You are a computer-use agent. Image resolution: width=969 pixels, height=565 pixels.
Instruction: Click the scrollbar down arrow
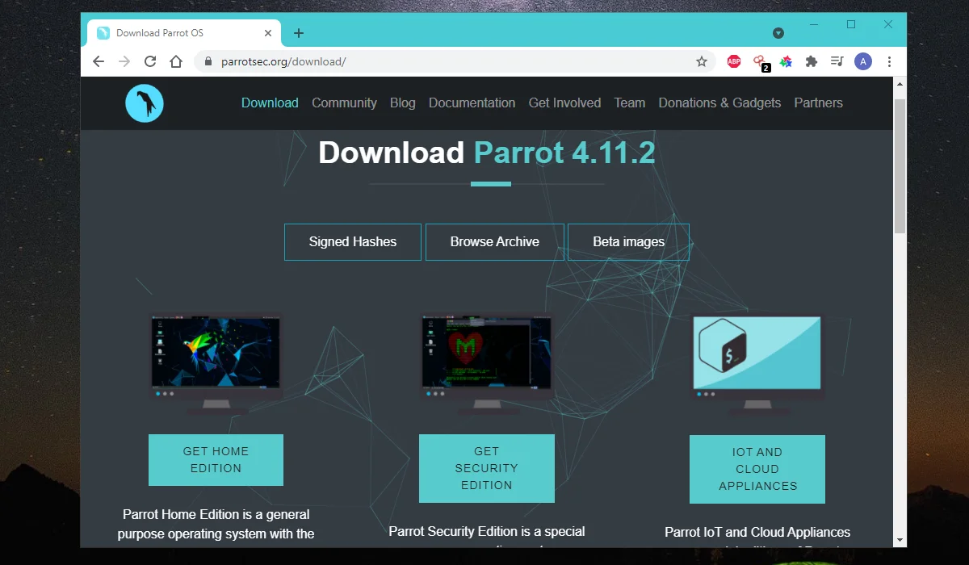900,540
